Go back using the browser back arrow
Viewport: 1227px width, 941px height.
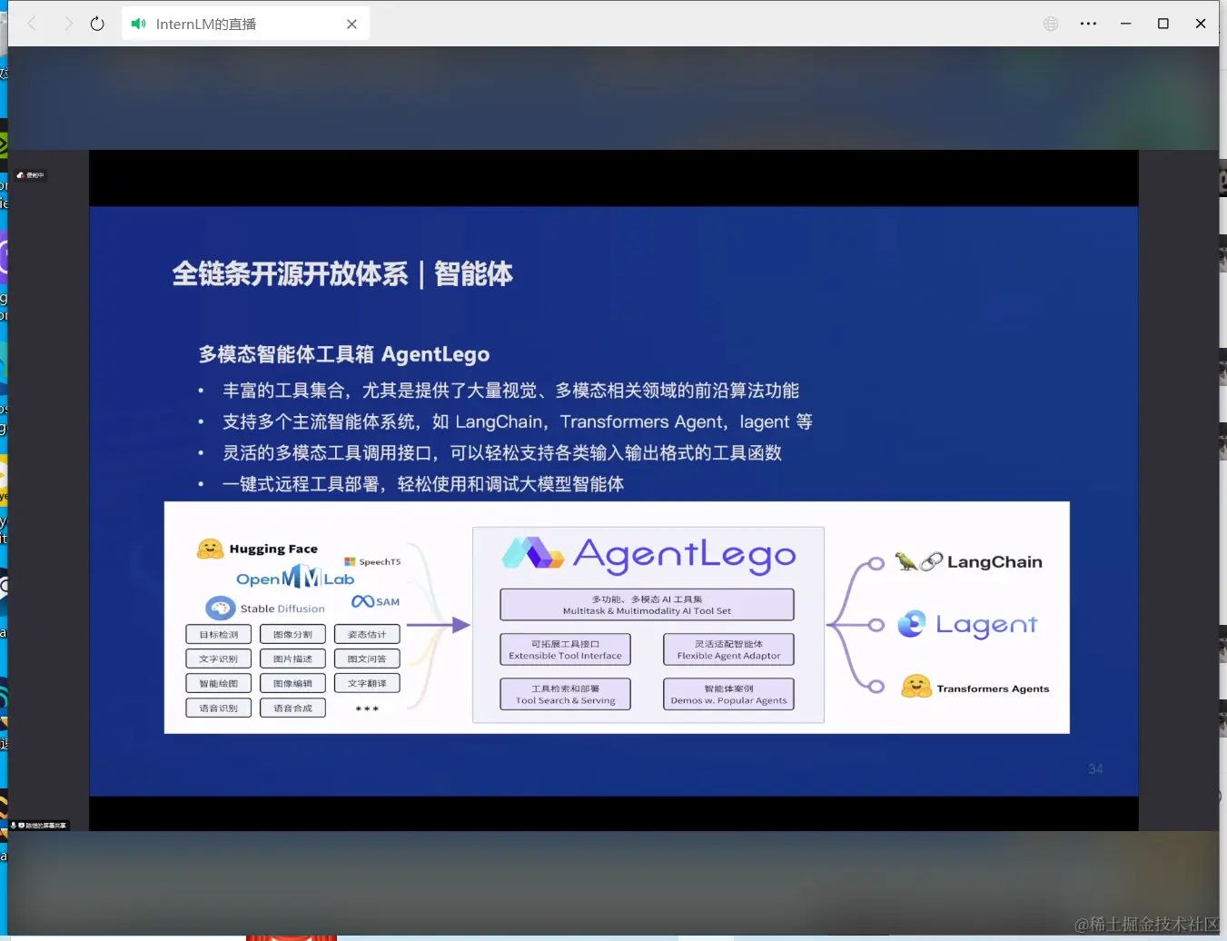(x=32, y=24)
